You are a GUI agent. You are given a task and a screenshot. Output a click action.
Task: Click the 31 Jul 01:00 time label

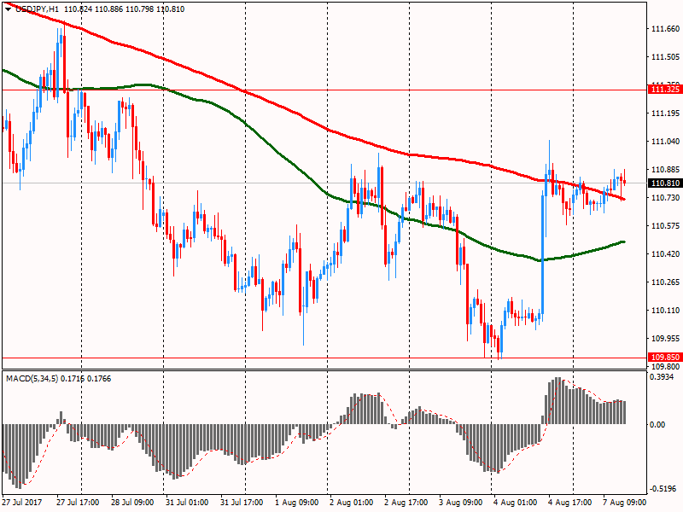click(187, 503)
